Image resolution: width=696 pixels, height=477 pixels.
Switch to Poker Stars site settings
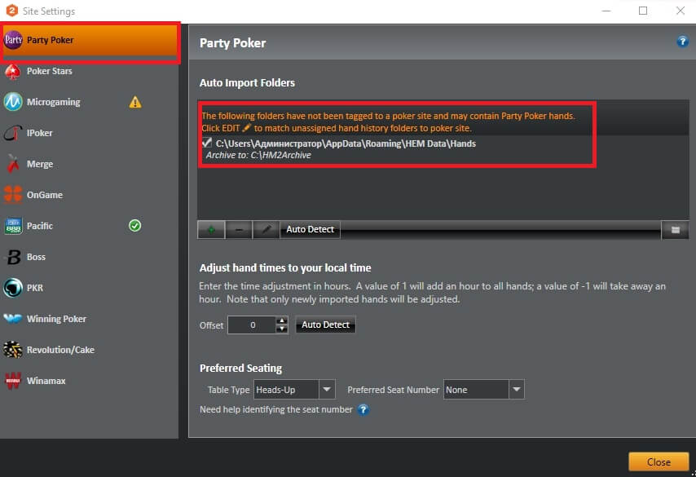[89, 71]
